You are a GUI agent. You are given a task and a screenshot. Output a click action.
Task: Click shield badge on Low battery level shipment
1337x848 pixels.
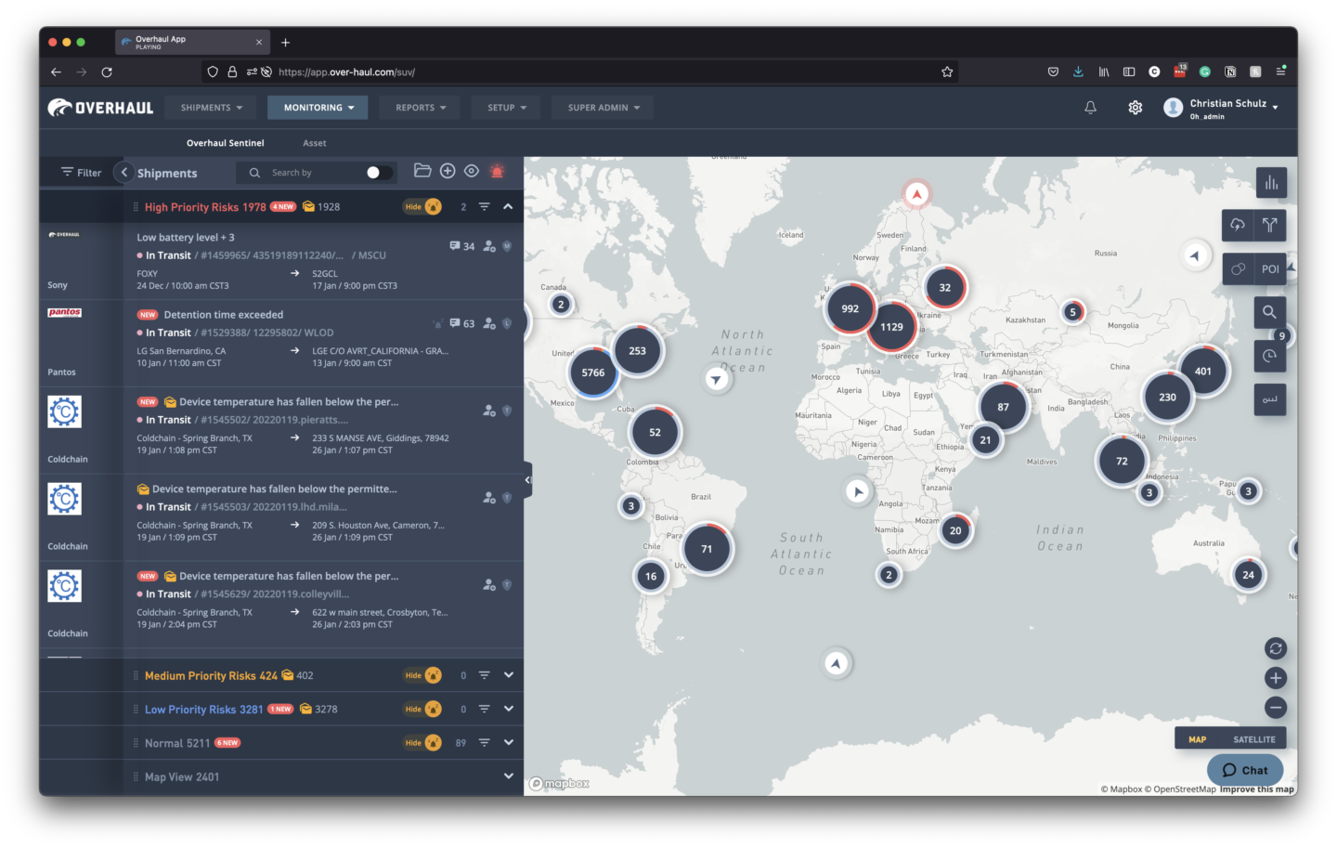(x=507, y=246)
